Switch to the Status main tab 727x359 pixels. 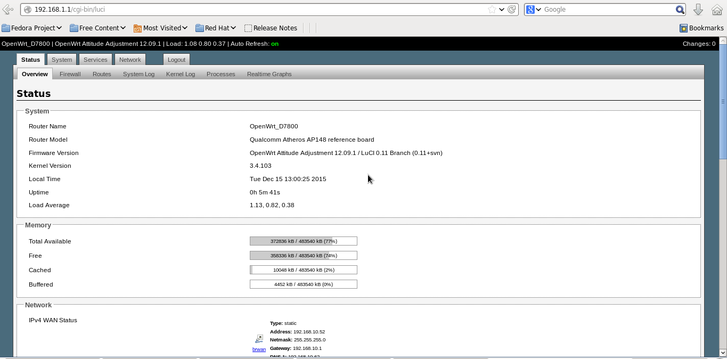click(x=30, y=60)
